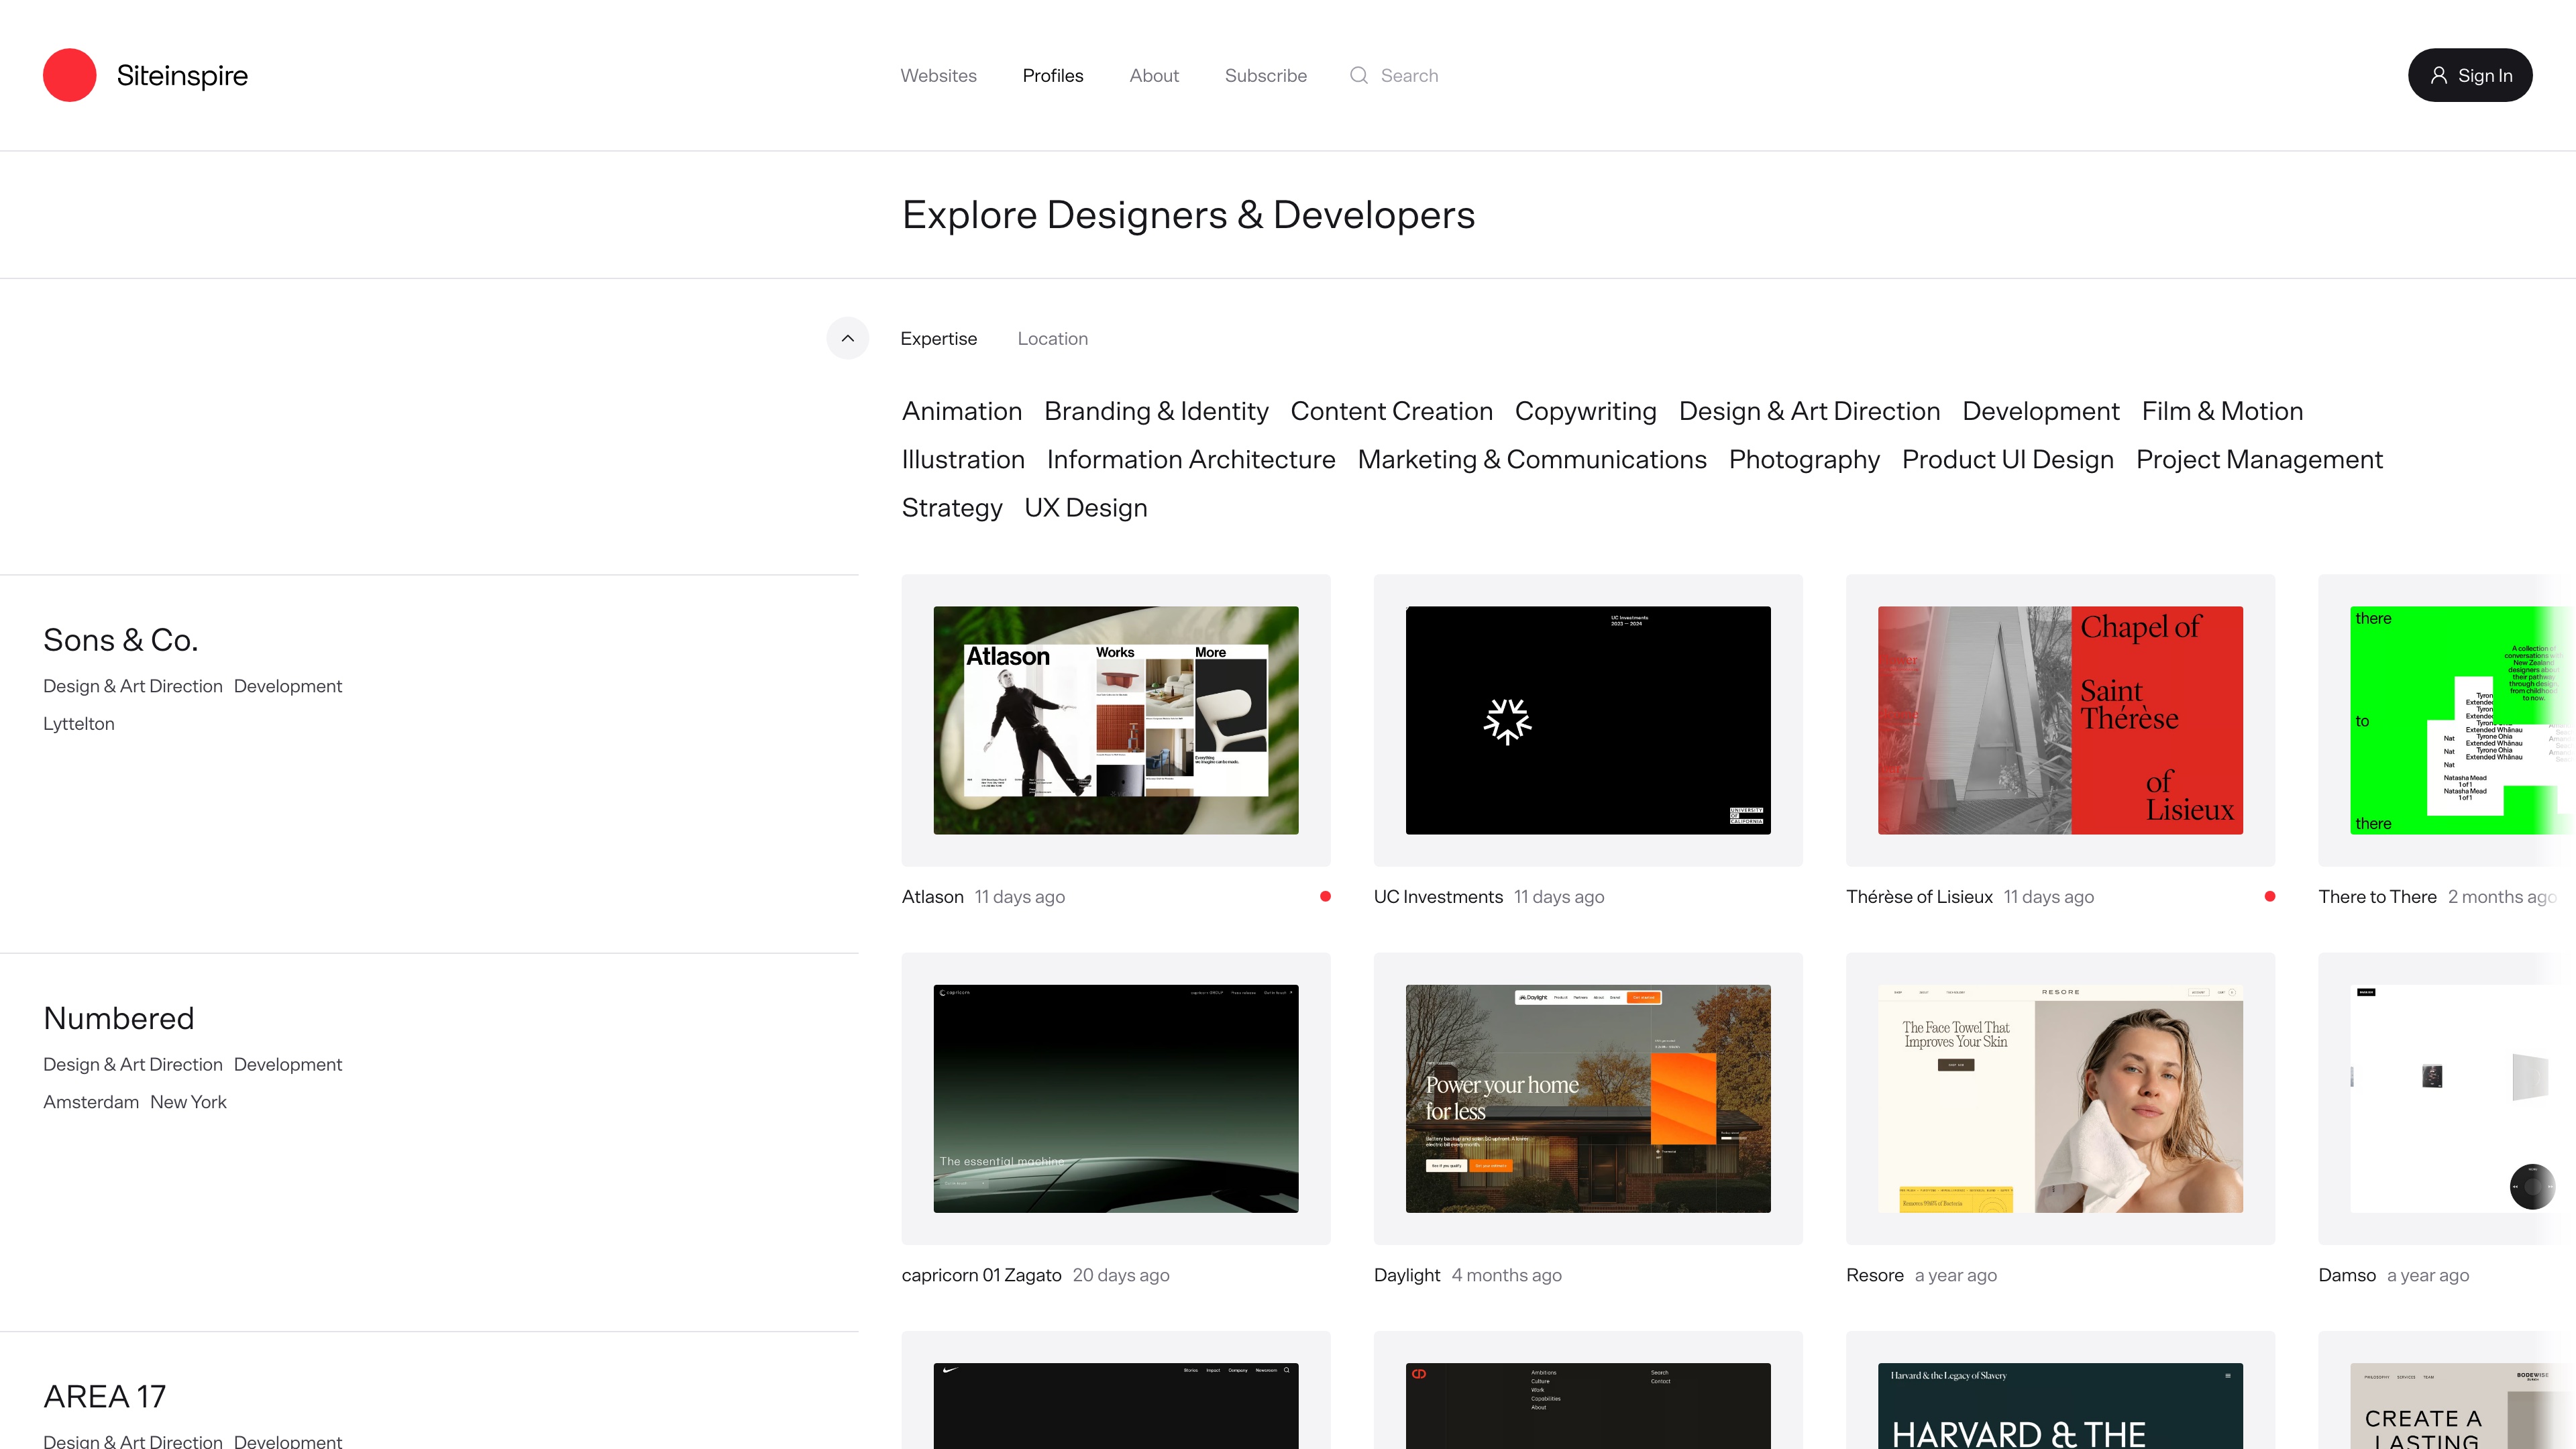Image resolution: width=2576 pixels, height=1449 pixels.
Task: Click the Sign In button
Action: pyautogui.click(x=2470, y=75)
